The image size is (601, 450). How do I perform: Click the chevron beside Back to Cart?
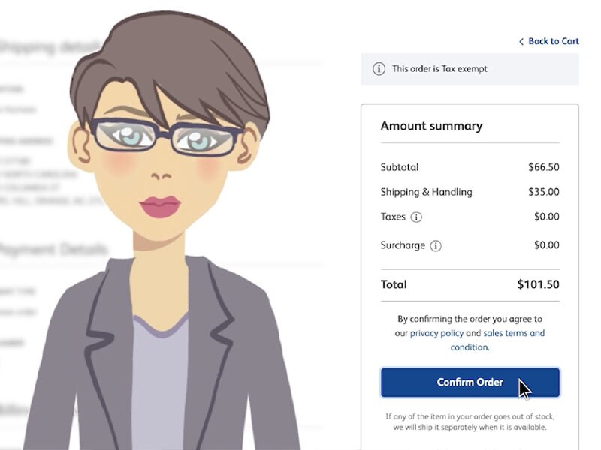pos(521,42)
